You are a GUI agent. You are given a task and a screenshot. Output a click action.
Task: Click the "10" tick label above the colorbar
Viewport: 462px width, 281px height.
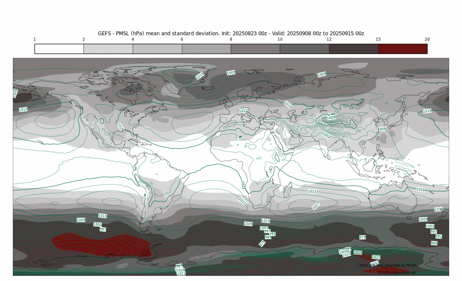[x=280, y=39]
